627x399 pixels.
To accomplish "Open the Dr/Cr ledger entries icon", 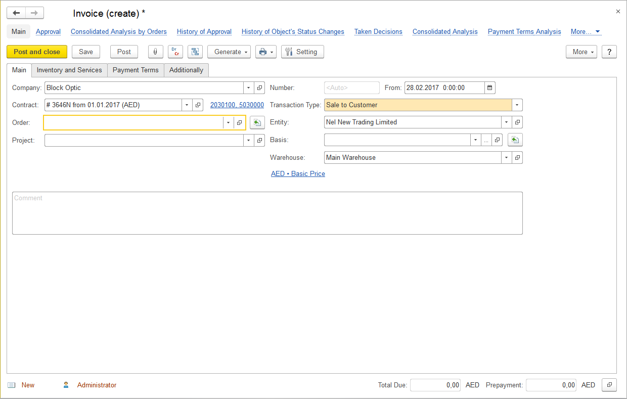I will coord(175,52).
